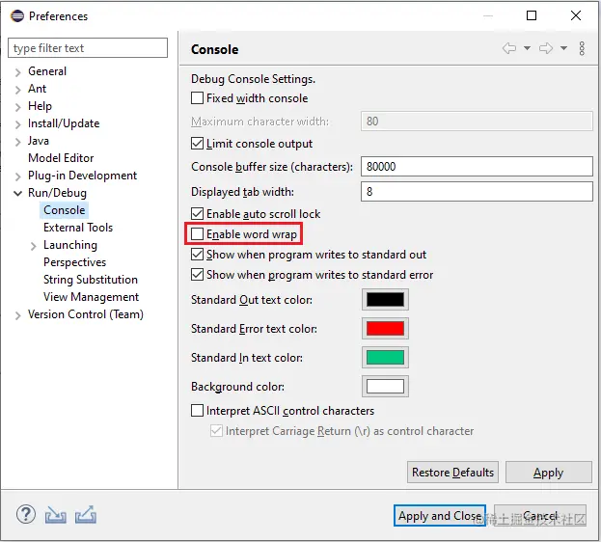The width and height of the screenshot is (601, 542).
Task: Open String Substitution page
Action: 90,280
